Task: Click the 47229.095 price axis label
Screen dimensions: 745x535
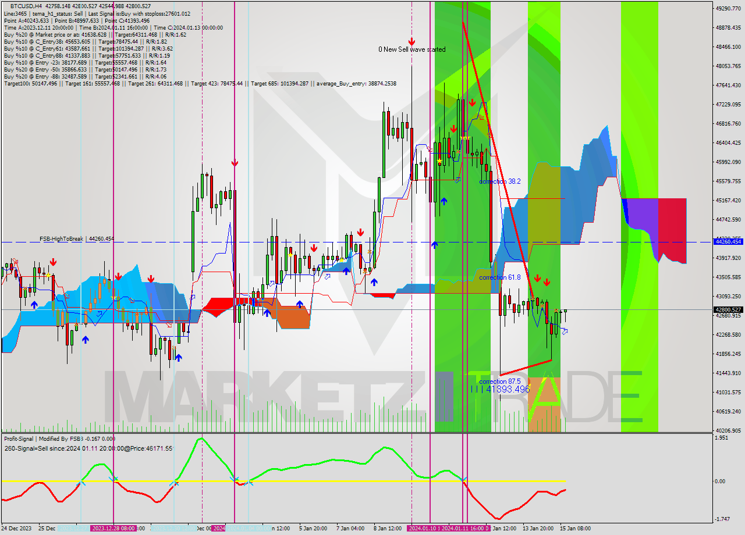Action: [728, 104]
